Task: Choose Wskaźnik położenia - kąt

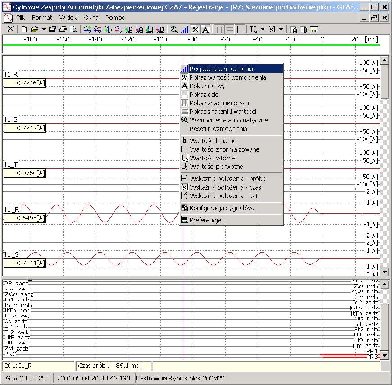Action: (x=232, y=195)
